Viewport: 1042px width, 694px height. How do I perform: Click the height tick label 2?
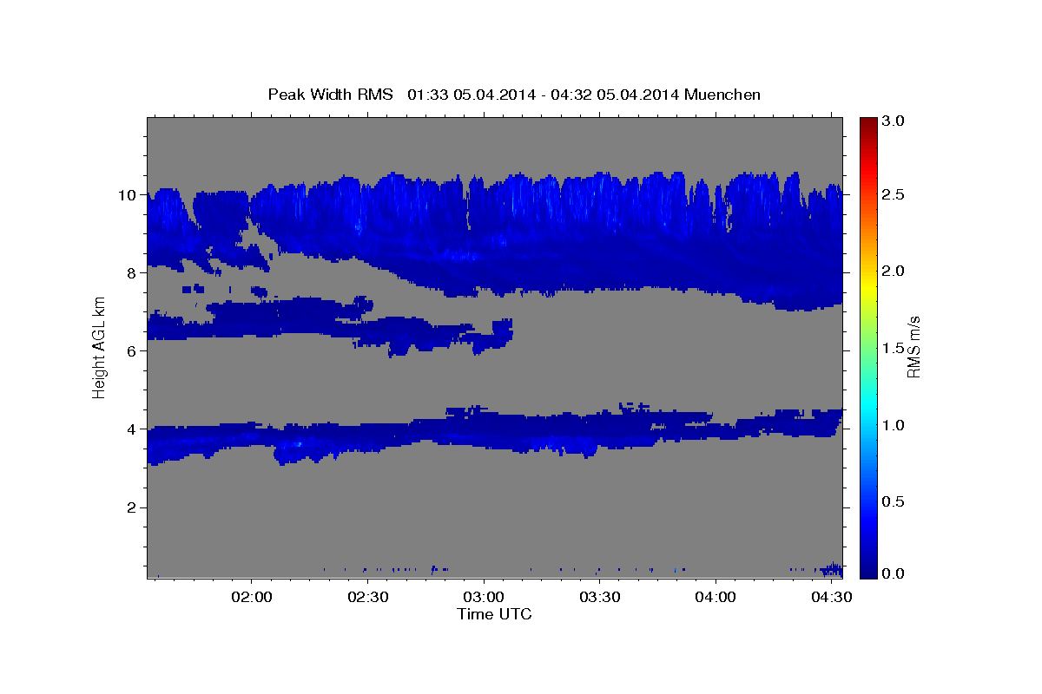tap(133, 507)
